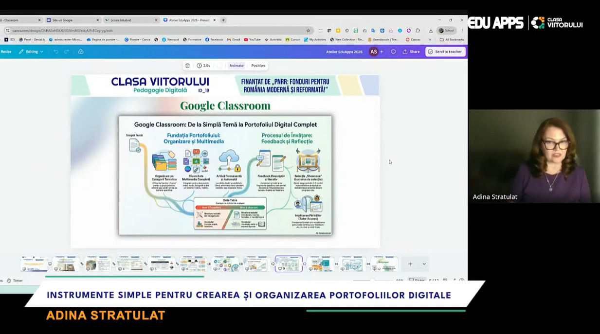Click Send to teacher button
The width and height of the screenshot is (600, 334).
pos(445,52)
